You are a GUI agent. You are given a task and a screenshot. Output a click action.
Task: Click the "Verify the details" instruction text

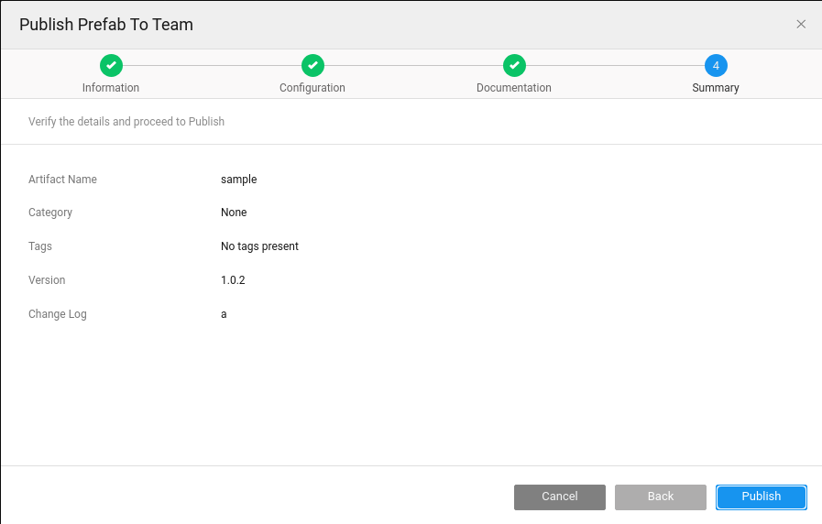click(x=126, y=121)
